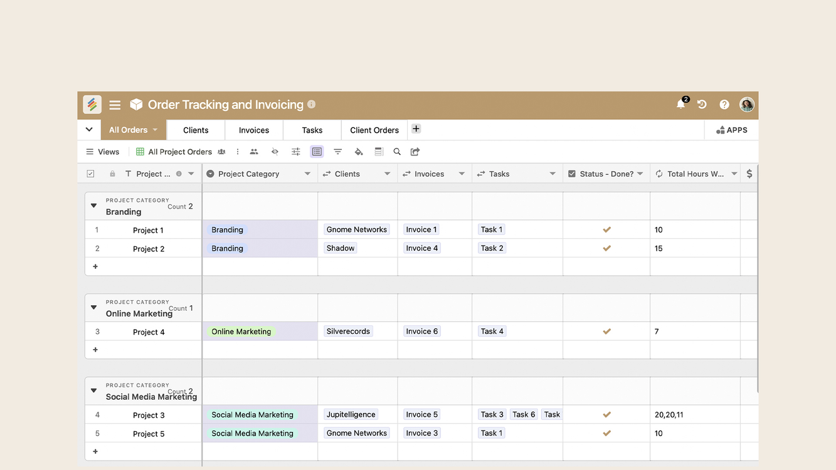Viewport: 836px width, 470px height.
Task: Open the notifications bell
Action: coord(680,105)
